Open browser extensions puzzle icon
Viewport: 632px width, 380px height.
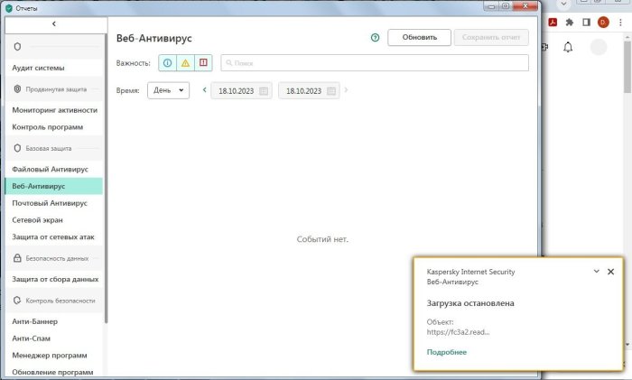tap(570, 23)
